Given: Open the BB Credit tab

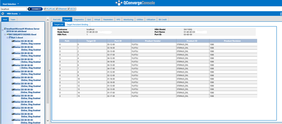Looking at the screenshot, I should 163,19.
